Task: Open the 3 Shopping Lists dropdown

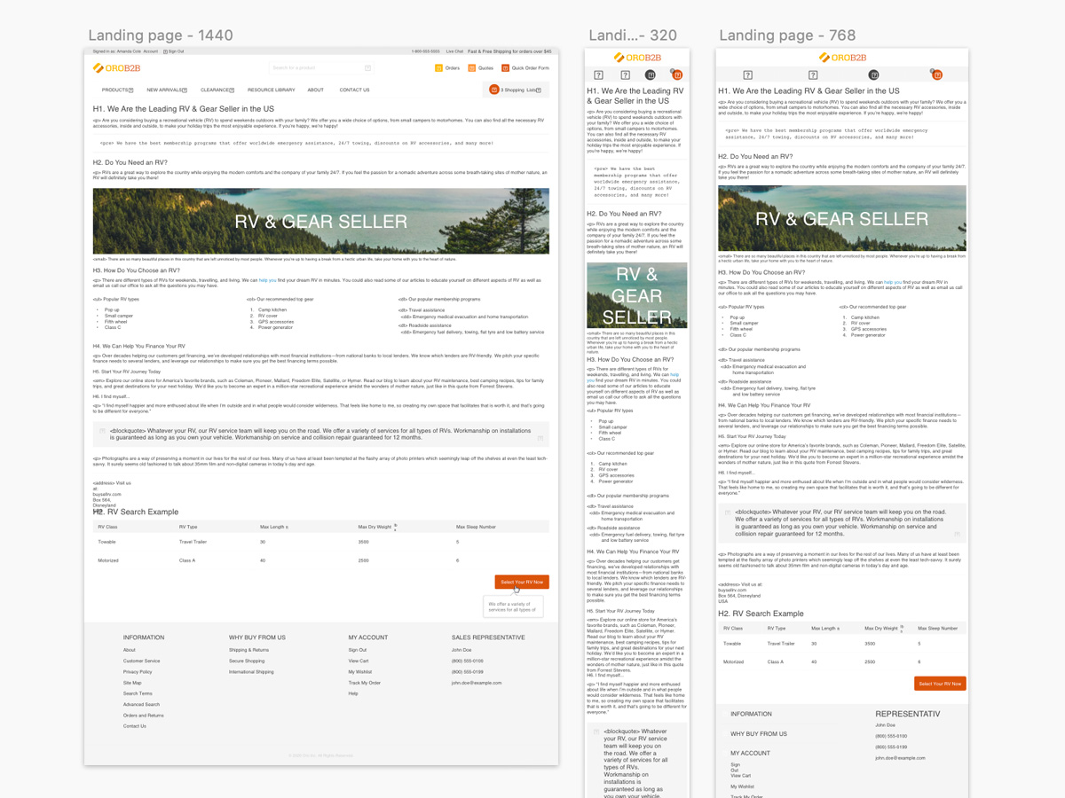Action: point(517,90)
